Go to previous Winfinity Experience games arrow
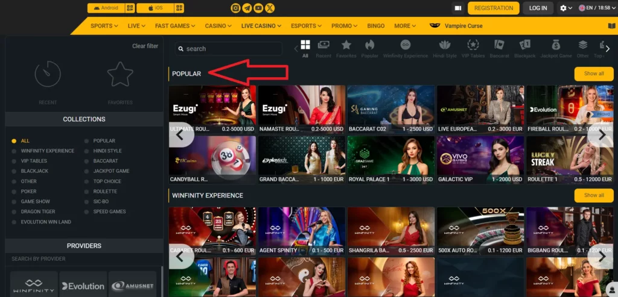The image size is (618, 297). click(180, 257)
